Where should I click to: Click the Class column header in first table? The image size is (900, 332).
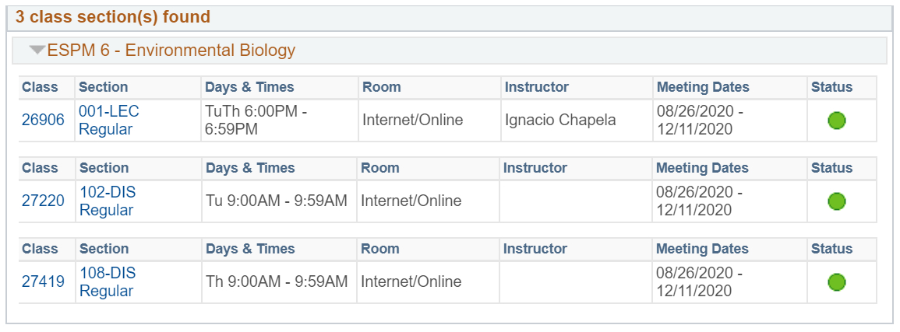click(x=41, y=87)
